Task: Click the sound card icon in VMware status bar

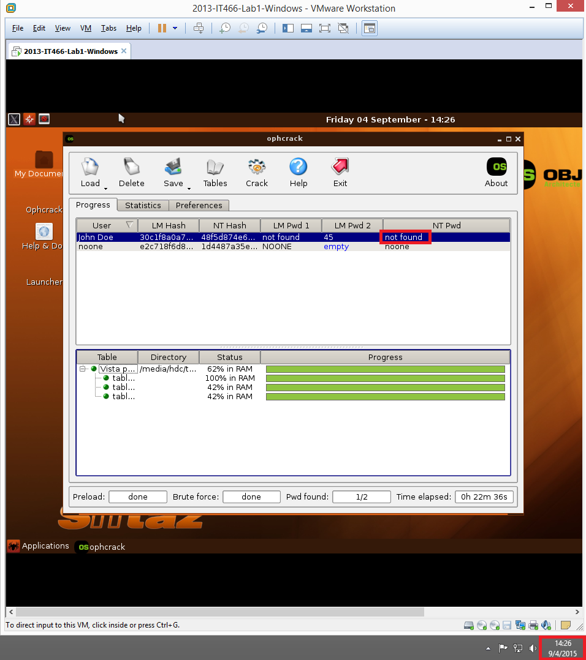Action: tap(546, 625)
